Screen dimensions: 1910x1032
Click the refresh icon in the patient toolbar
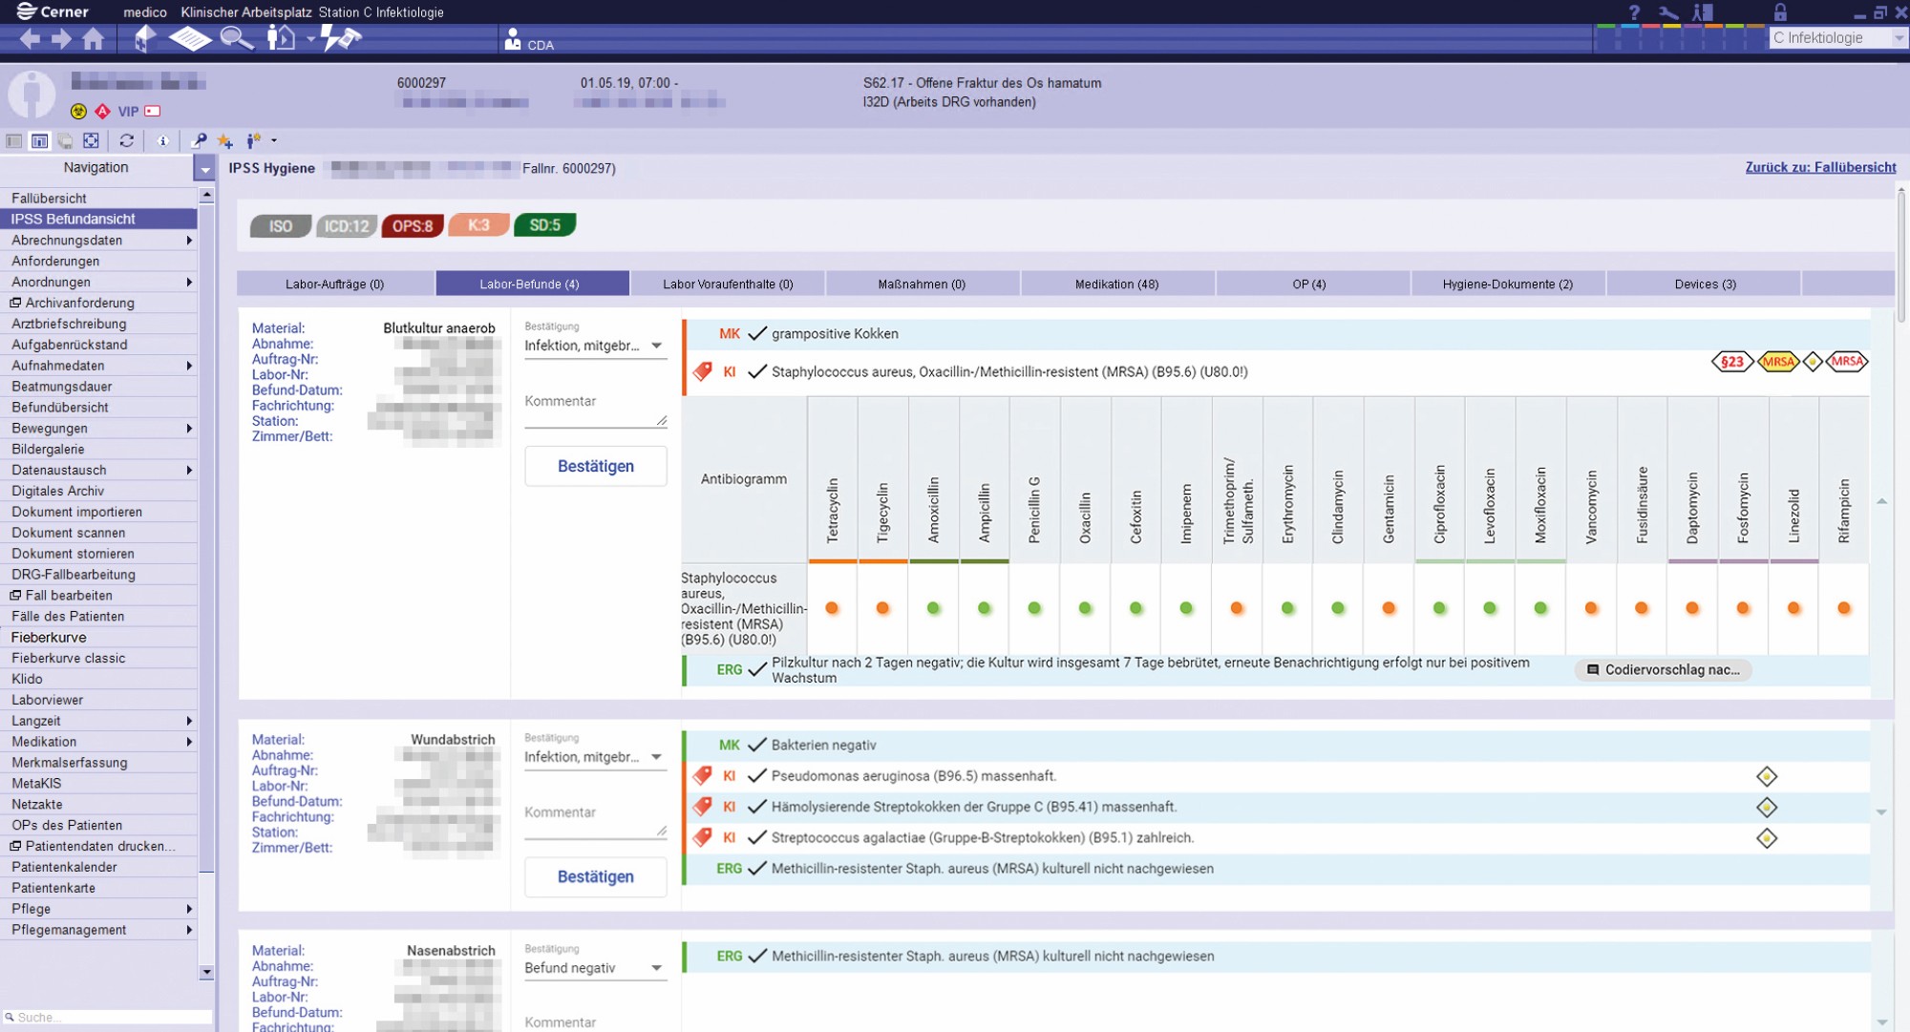(126, 140)
